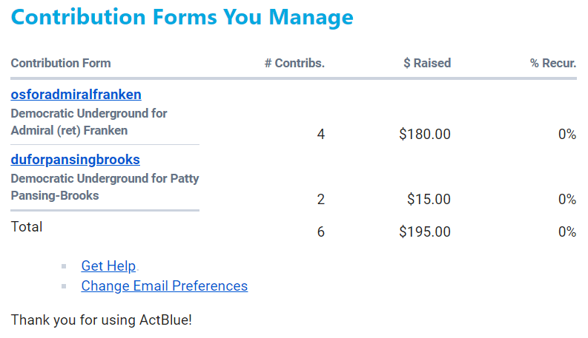Open the osforadmiralfranken contribution form link
Viewport: 588px width, 338px height.
pos(76,95)
